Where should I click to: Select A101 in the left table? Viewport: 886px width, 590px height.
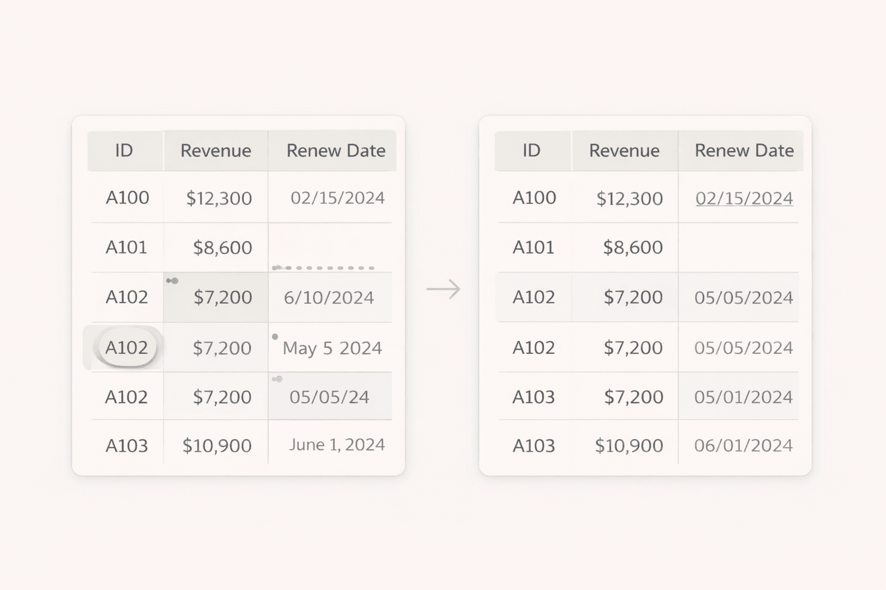pos(126,247)
